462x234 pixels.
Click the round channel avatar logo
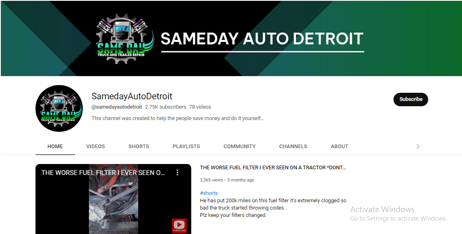[x=59, y=108]
